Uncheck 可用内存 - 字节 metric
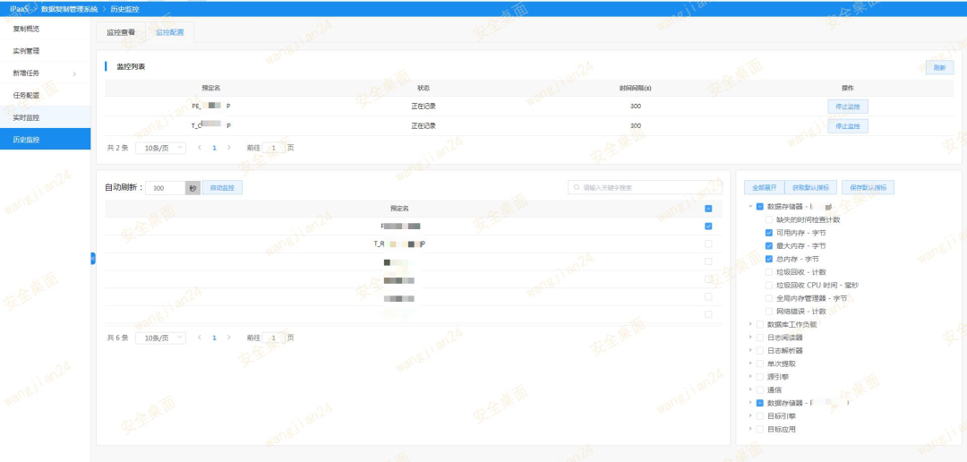 pos(768,233)
